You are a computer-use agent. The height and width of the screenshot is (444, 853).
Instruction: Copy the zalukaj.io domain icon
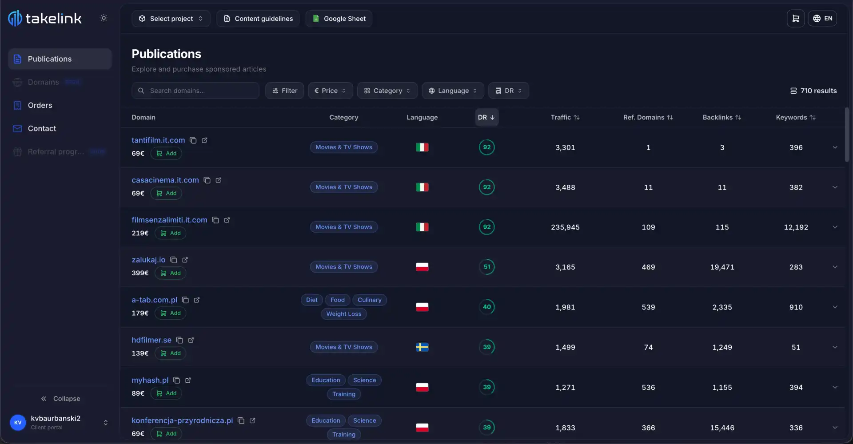coord(174,260)
